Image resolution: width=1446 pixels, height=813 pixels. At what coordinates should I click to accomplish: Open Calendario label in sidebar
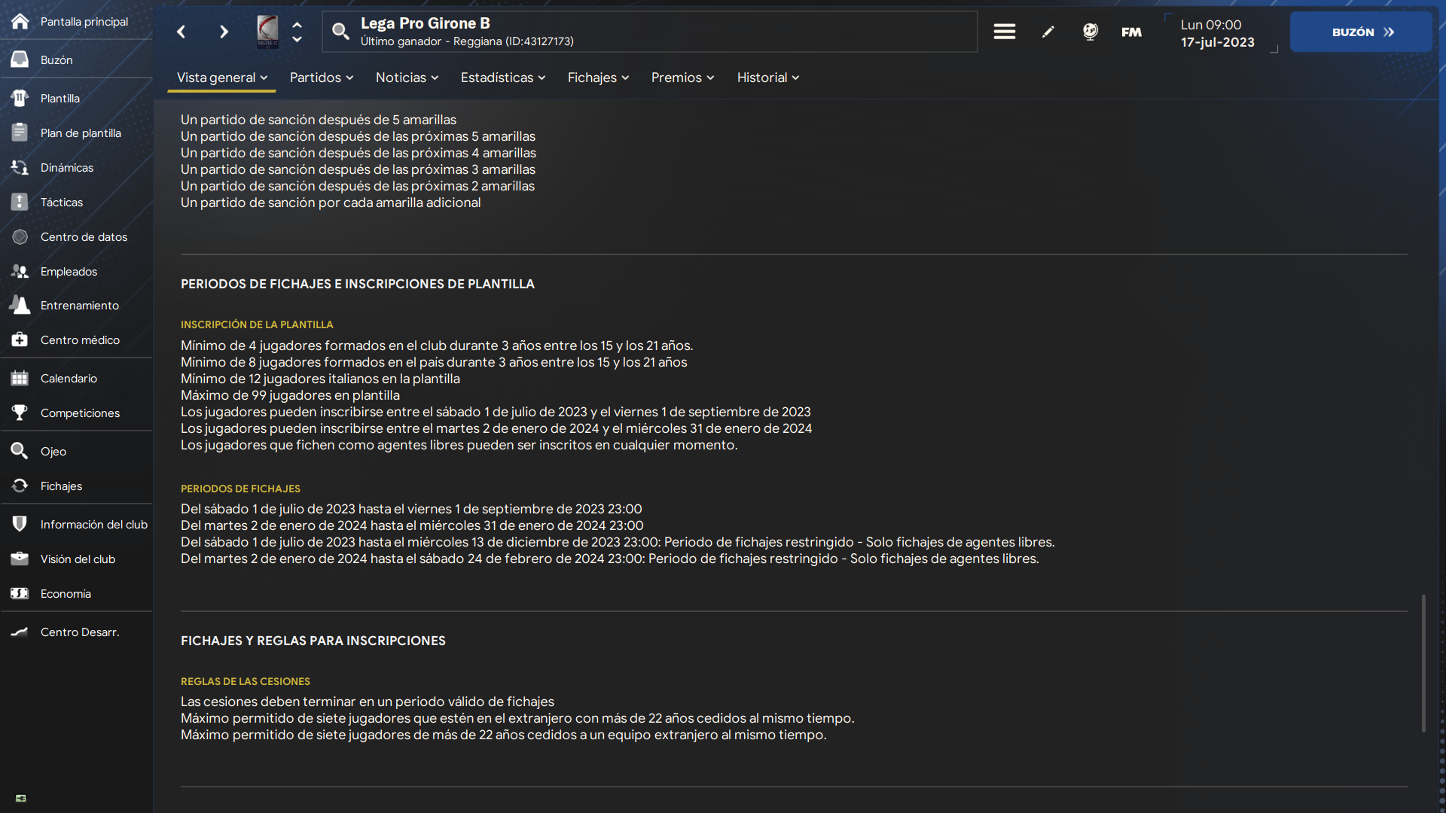69,378
